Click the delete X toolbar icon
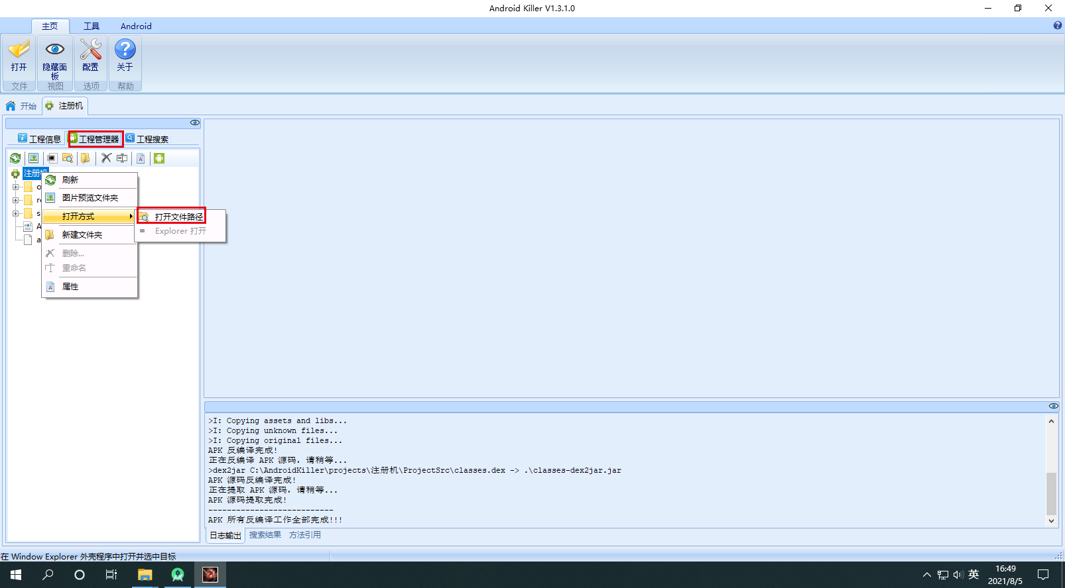The image size is (1065, 588). pos(106,158)
